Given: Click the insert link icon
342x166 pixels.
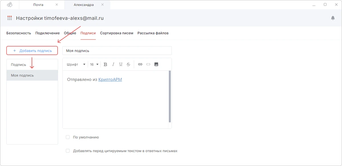Looking at the screenshot, I should pyautogui.click(x=140, y=64).
